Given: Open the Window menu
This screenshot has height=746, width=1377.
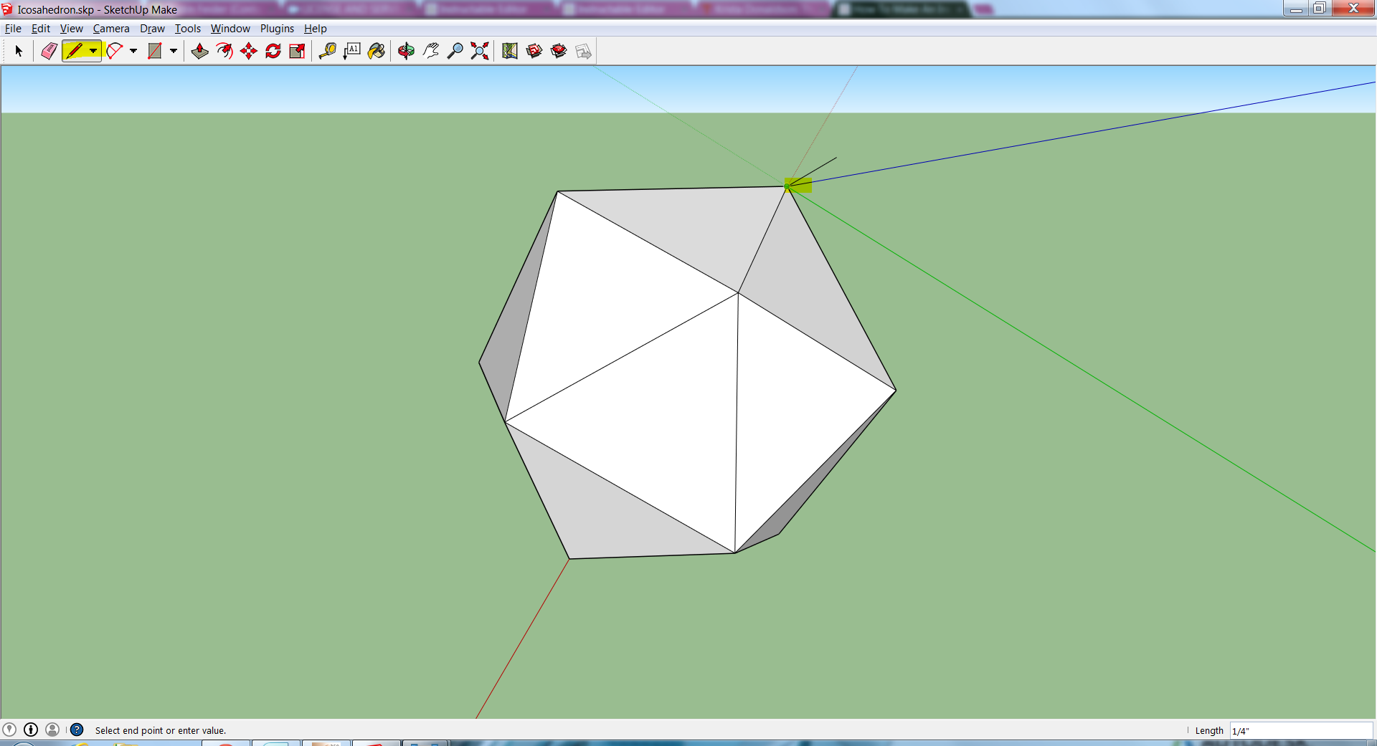Looking at the screenshot, I should click(230, 29).
